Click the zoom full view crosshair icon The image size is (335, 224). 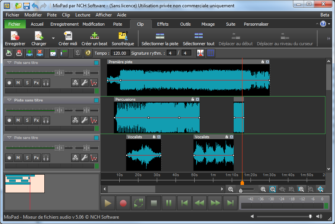coord(320,189)
